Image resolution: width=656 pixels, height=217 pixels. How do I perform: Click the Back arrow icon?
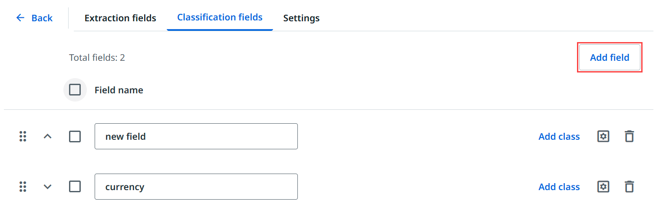(20, 18)
